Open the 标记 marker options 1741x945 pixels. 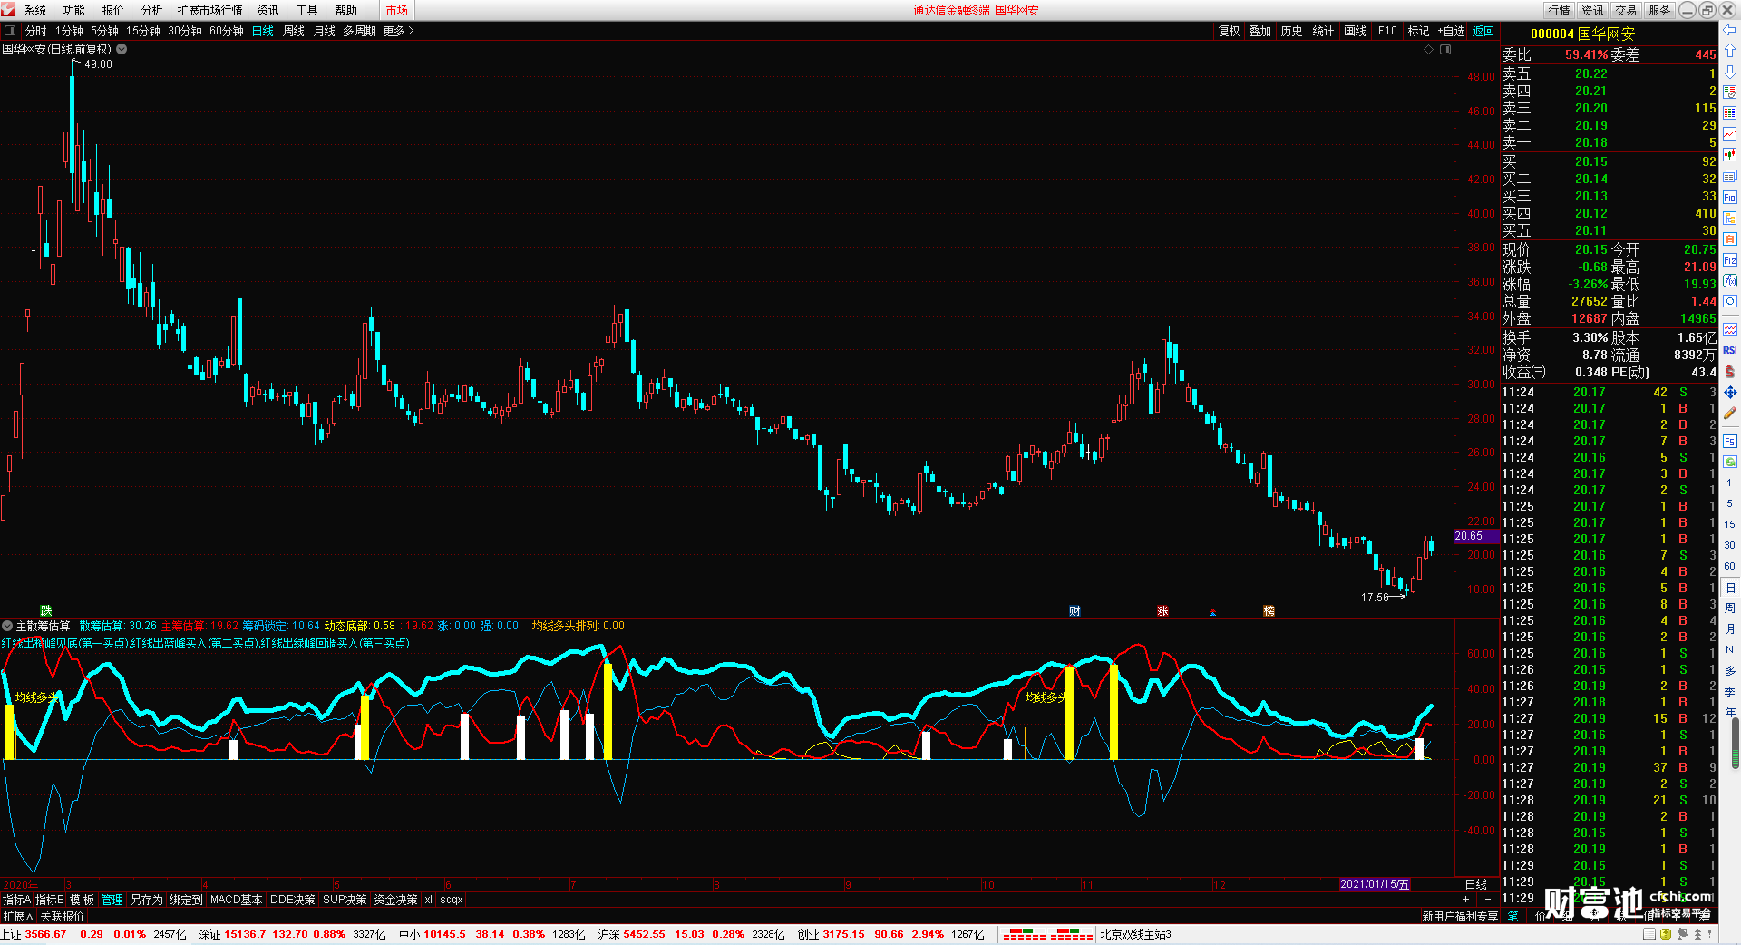point(1418,31)
